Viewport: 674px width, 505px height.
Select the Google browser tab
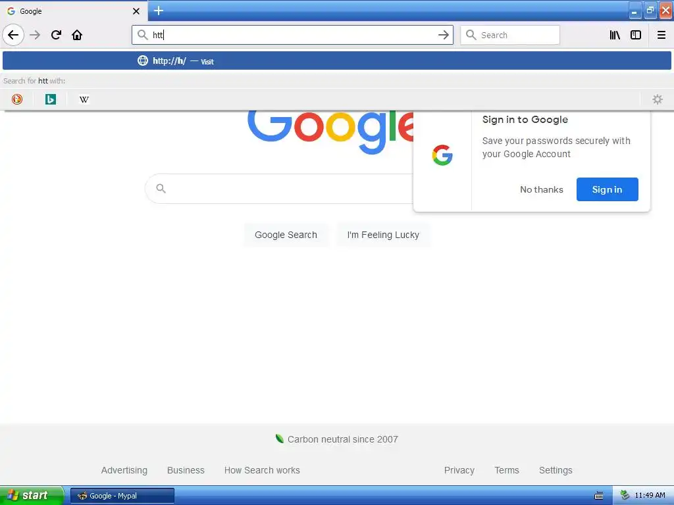point(74,11)
